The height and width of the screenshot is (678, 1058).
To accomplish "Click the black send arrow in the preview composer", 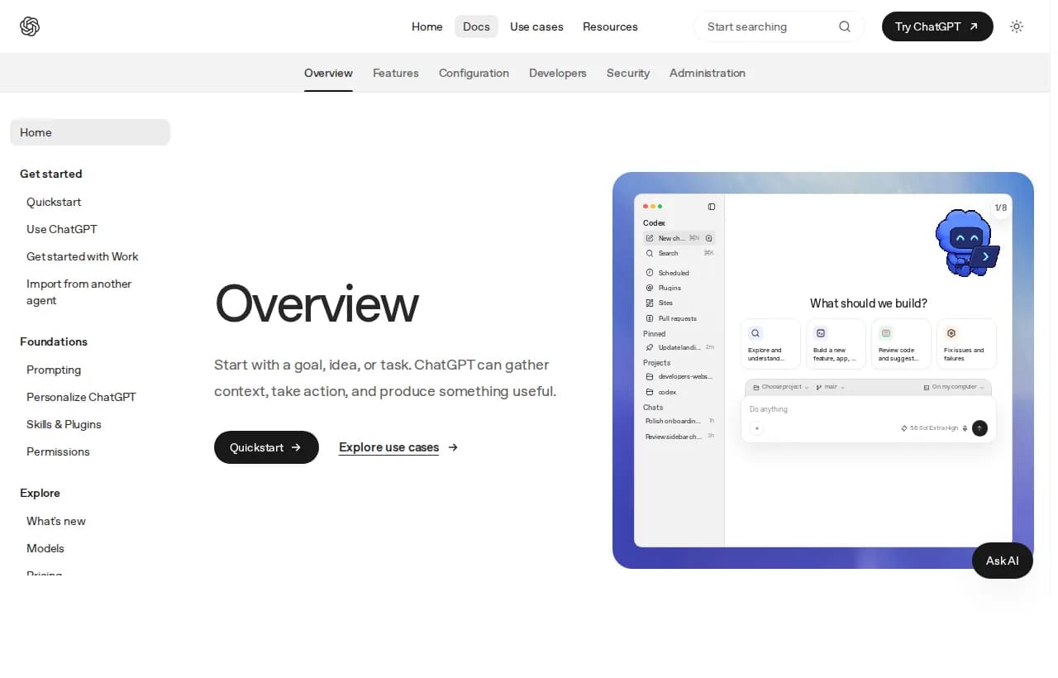I will (979, 428).
